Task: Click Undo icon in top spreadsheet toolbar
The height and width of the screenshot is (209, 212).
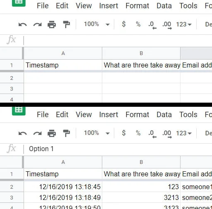Action: tap(23, 24)
